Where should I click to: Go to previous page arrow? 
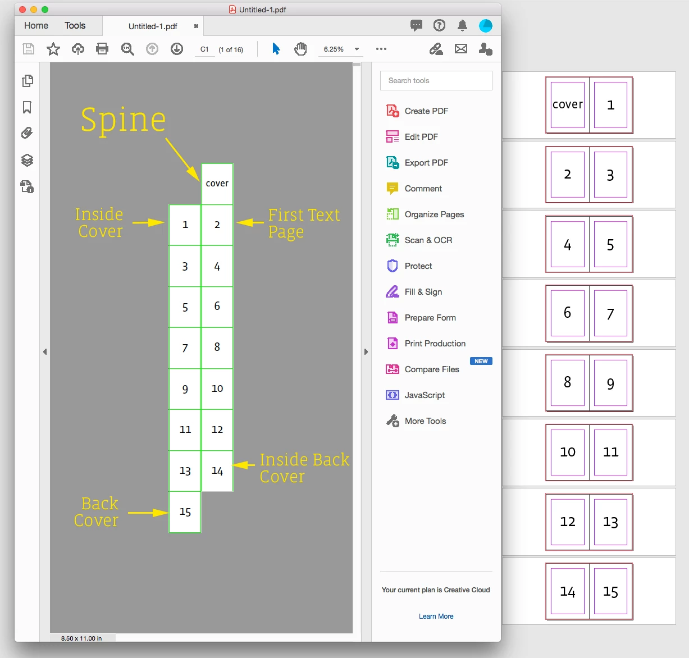point(152,49)
